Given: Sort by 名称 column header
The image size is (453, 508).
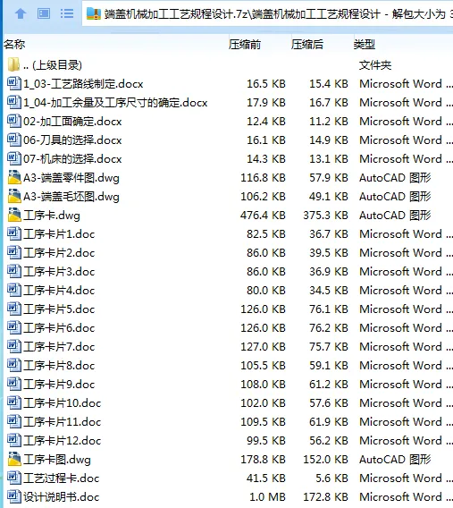Looking at the screenshot, I should 14,45.
